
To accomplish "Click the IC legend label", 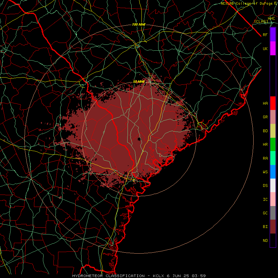I will click(265, 200).
